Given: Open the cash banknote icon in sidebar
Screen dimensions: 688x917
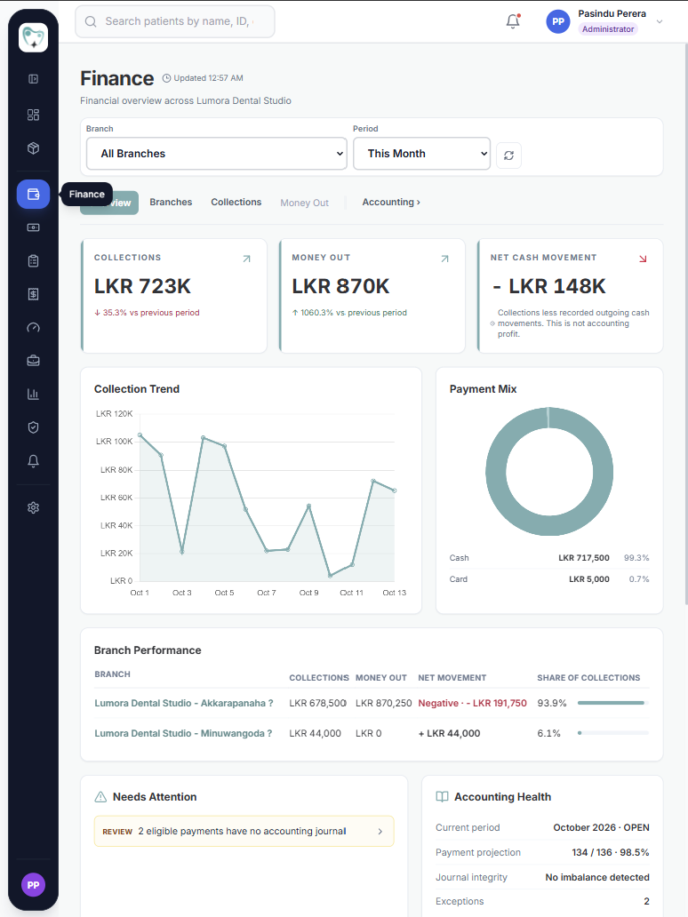Looking at the screenshot, I should pos(34,227).
